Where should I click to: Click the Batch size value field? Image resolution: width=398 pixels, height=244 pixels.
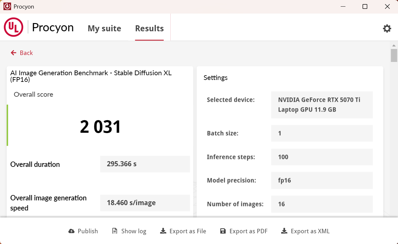pos(322,133)
